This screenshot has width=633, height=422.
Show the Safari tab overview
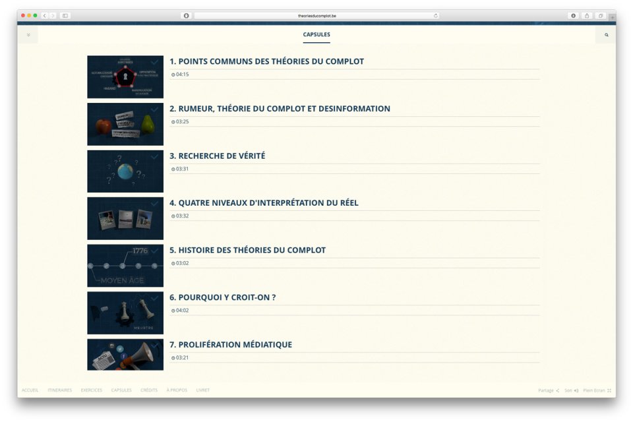tap(601, 16)
